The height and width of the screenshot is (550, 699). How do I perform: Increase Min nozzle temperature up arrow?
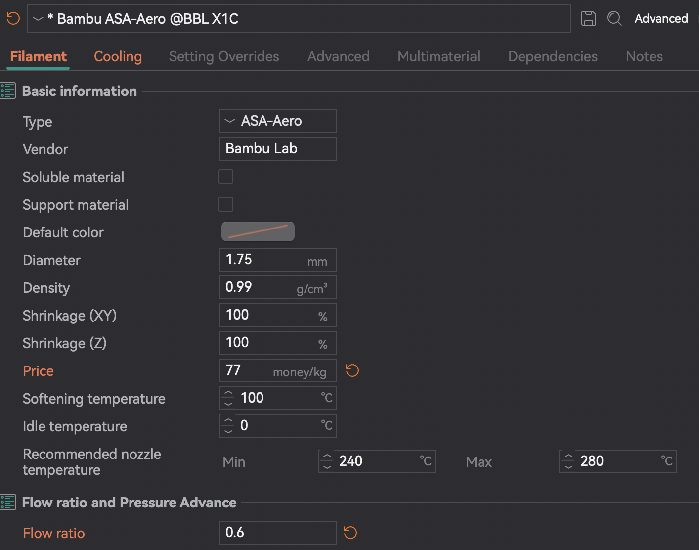[327, 457]
